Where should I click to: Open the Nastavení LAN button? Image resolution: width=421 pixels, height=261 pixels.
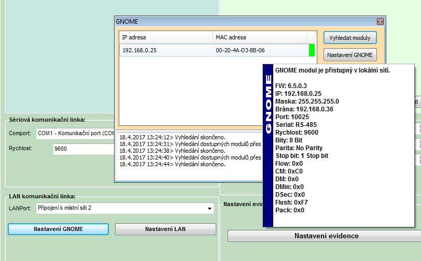(165, 229)
